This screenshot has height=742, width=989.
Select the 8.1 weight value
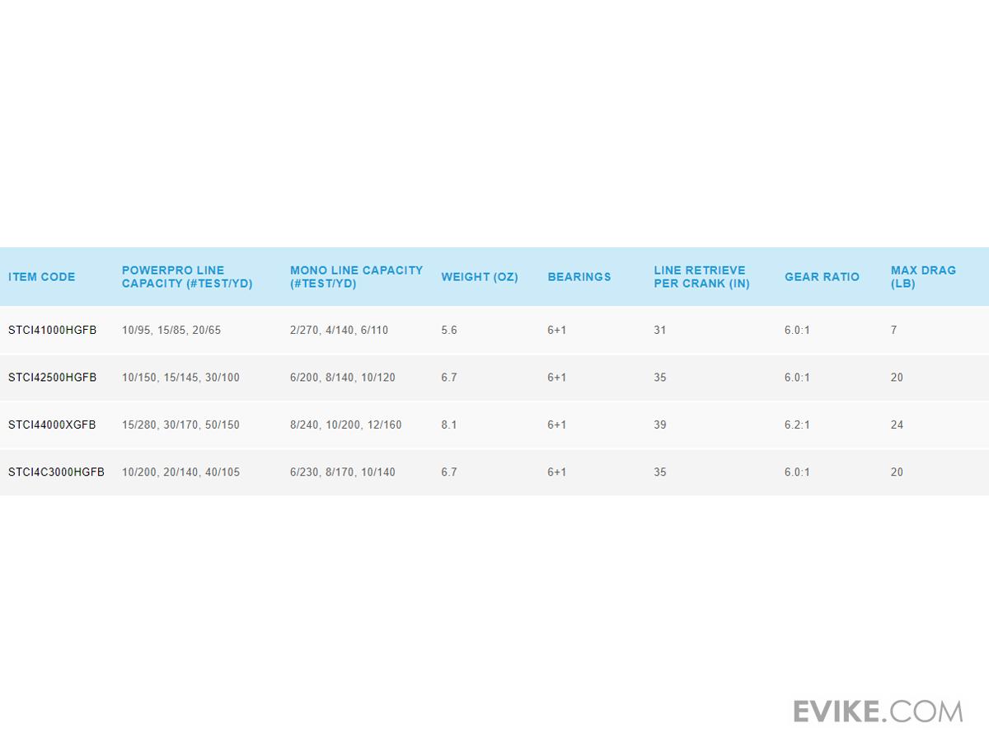(x=448, y=425)
